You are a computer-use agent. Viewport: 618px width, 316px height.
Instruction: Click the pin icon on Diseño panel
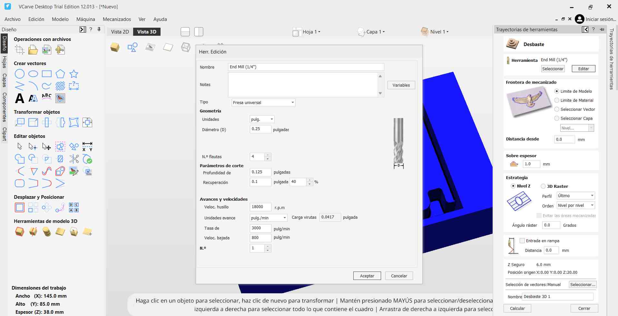pos(99,29)
